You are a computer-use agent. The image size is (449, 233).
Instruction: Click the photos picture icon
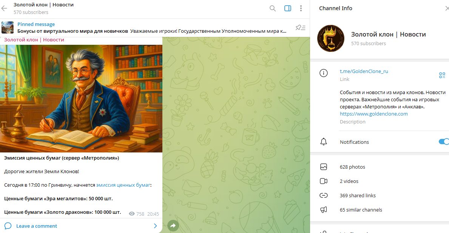click(x=324, y=167)
